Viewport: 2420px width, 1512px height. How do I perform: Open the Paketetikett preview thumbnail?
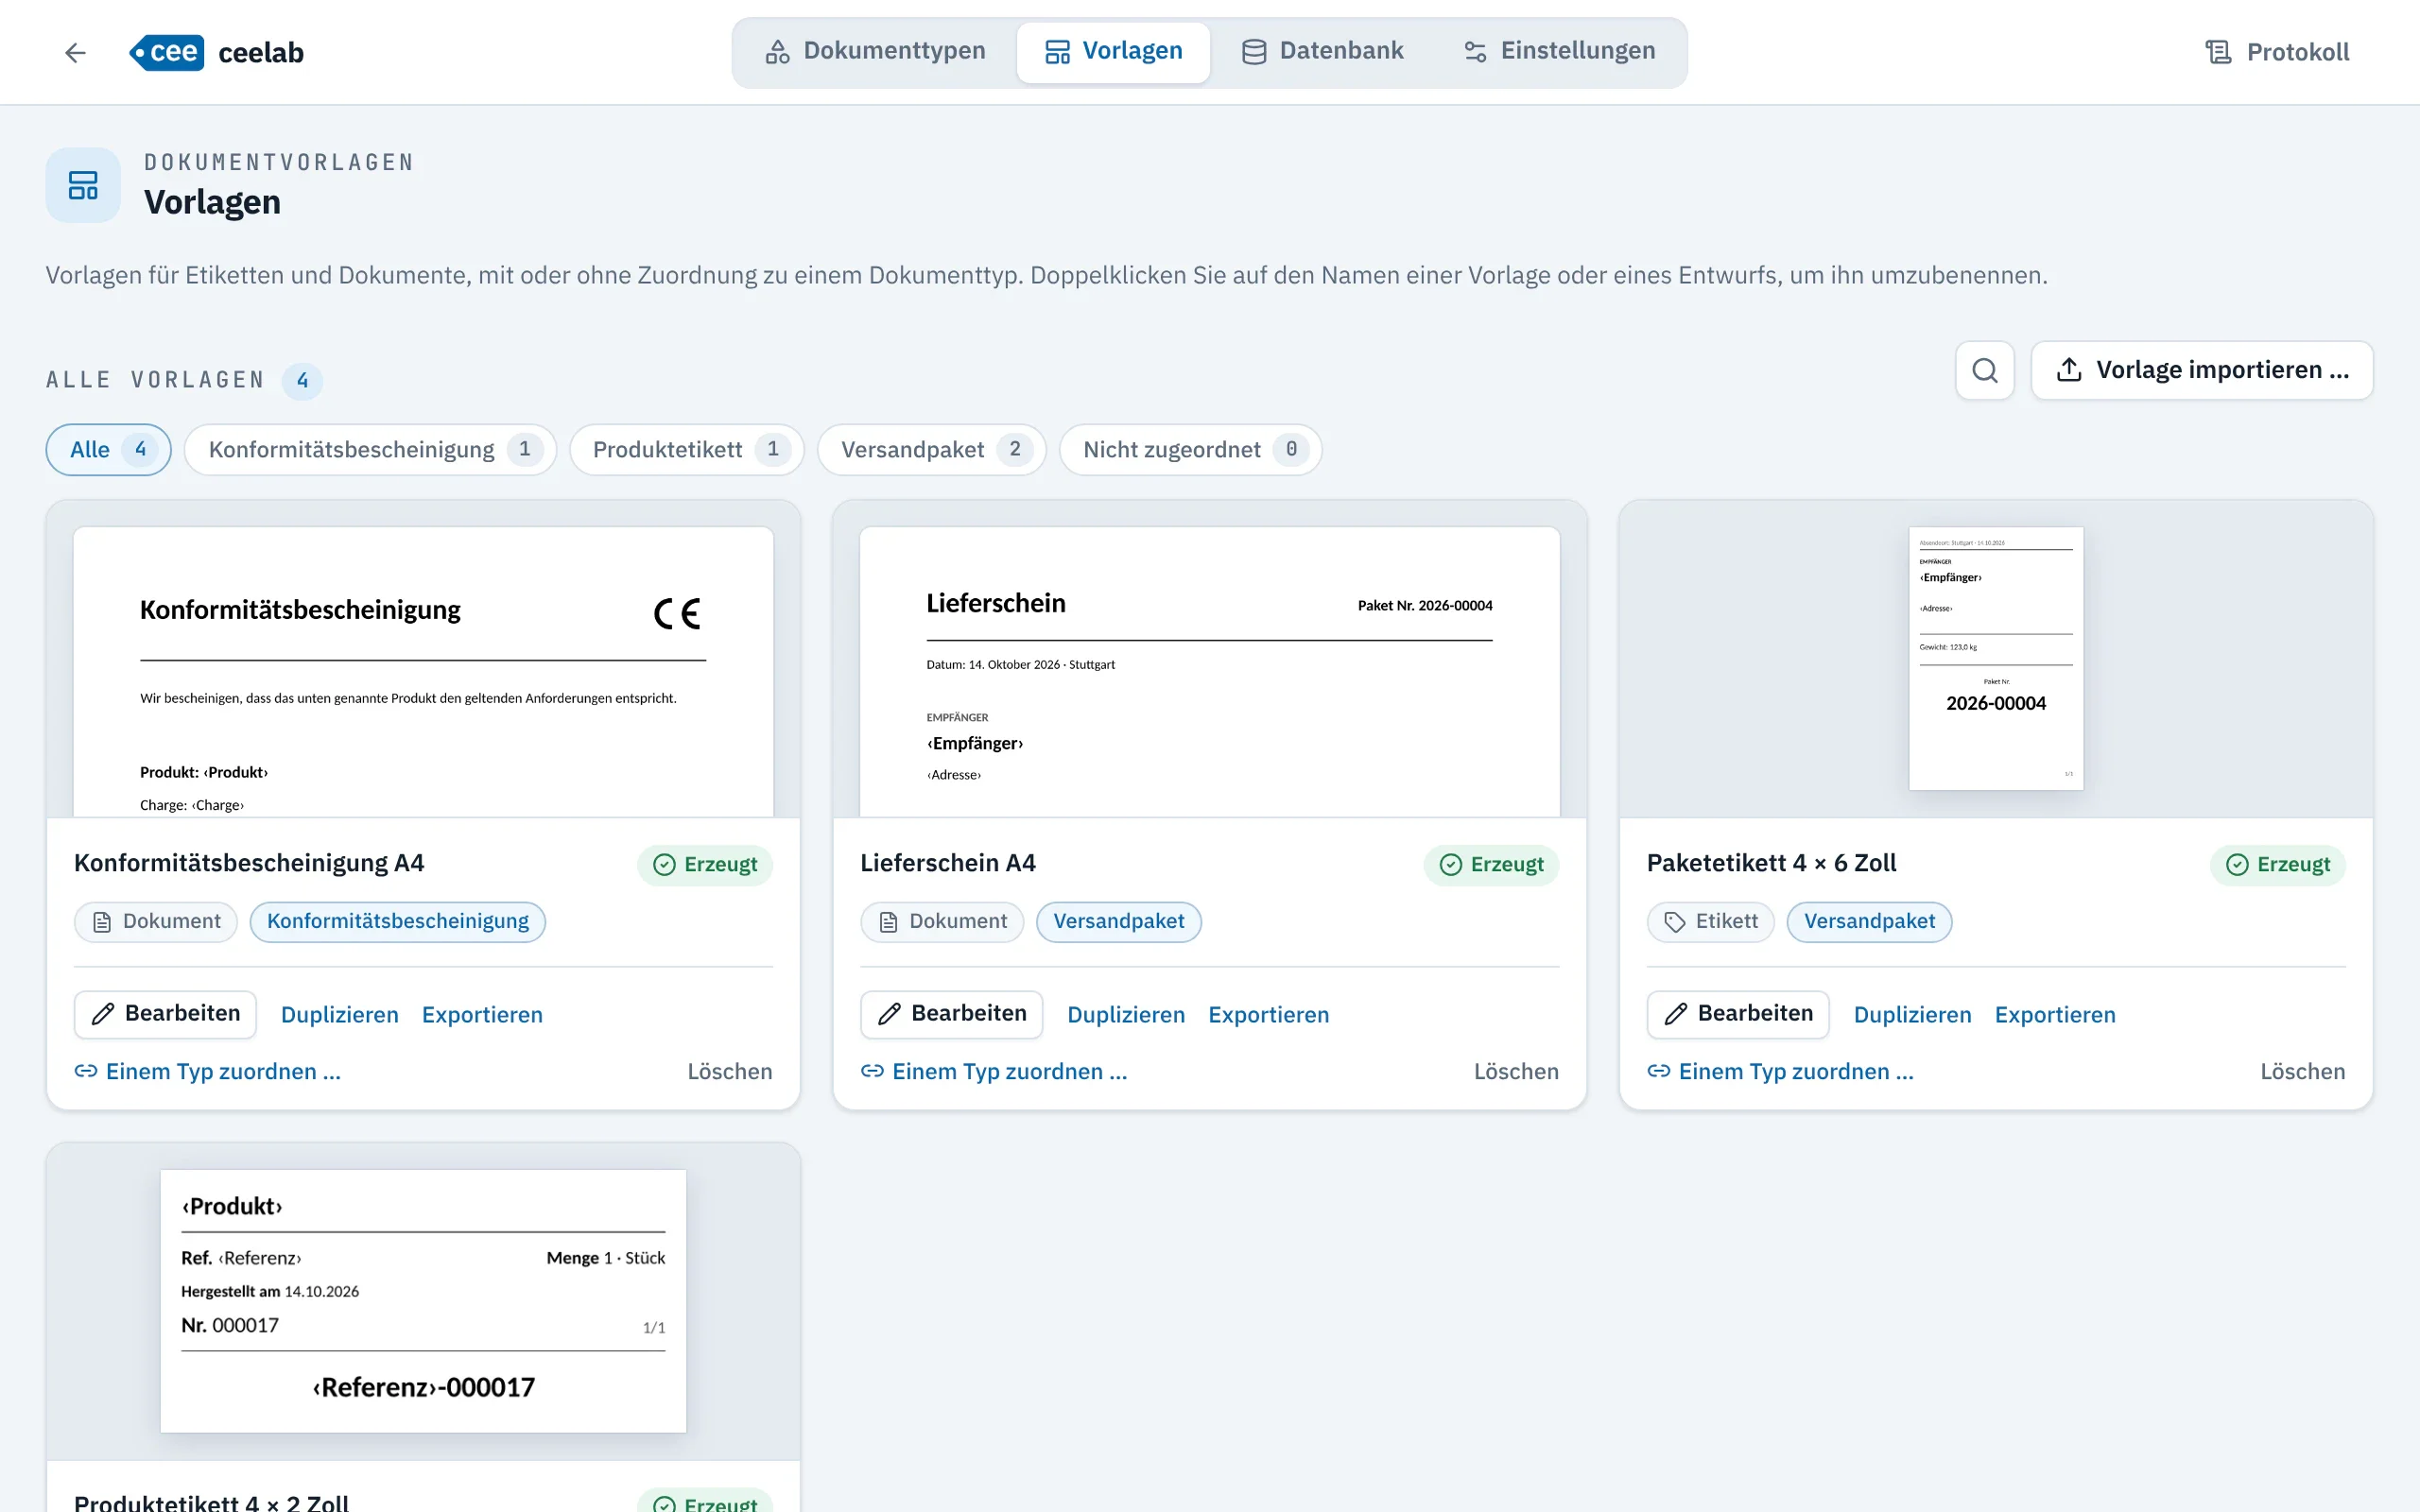pos(1995,659)
